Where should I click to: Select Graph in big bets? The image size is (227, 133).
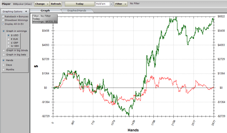[x=4, y=54]
